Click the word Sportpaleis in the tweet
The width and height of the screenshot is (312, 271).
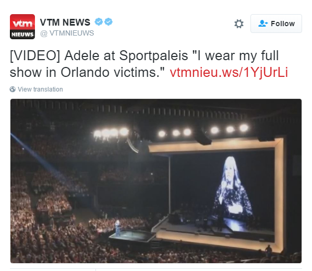coord(153,55)
